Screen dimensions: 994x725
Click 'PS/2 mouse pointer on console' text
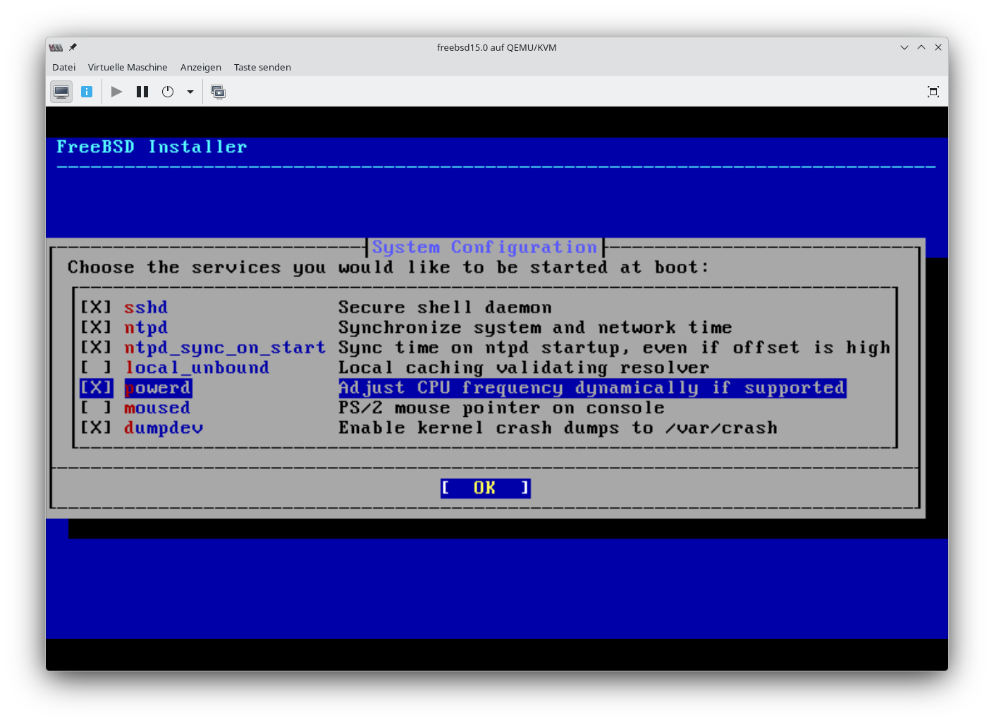pos(501,408)
